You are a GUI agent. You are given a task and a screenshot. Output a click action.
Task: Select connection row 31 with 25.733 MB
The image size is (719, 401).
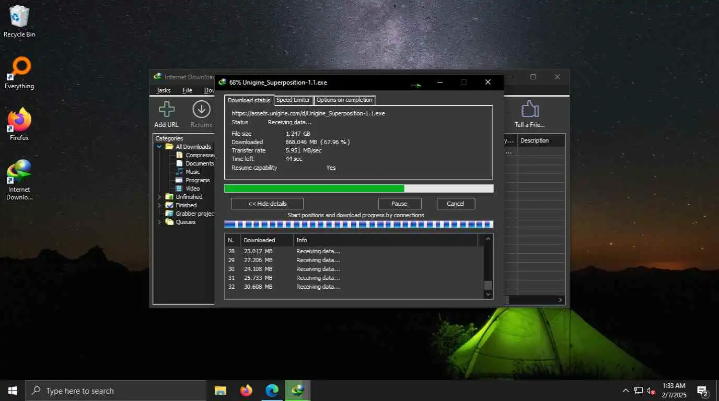(x=354, y=278)
